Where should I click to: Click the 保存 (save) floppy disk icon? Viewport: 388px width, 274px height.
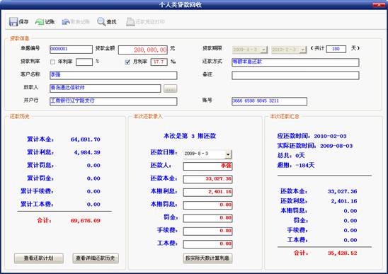point(13,22)
